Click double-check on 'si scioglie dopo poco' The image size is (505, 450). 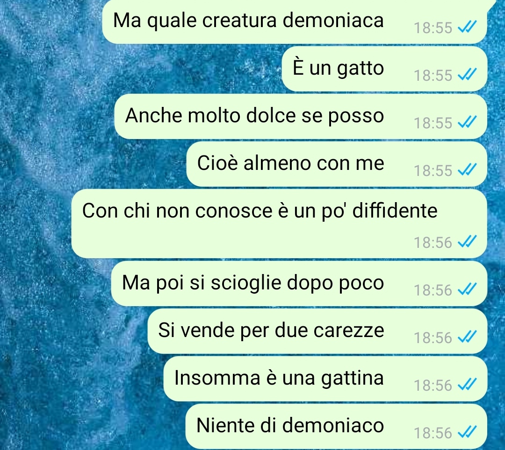pos(467,290)
